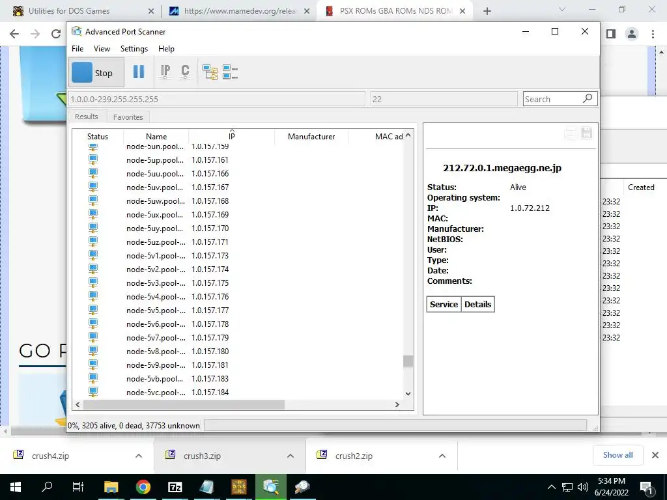Switch to the Results tab
Image resolution: width=667 pixels, height=500 pixels.
pos(87,117)
